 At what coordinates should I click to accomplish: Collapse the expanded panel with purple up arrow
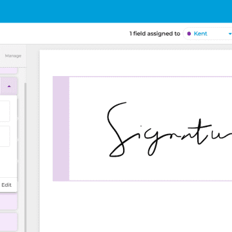pyautogui.click(x=9, y=86)
